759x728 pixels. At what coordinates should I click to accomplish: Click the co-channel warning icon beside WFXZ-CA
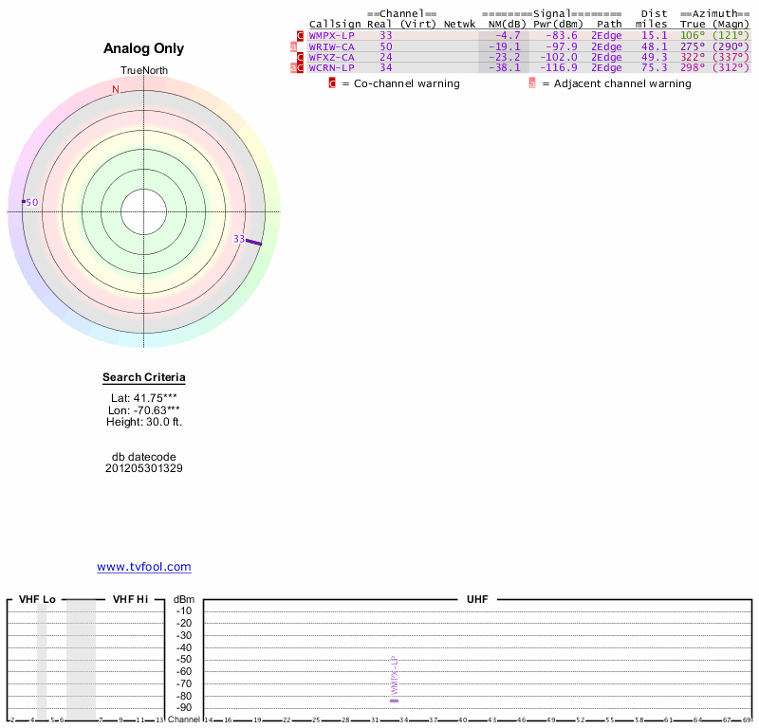301,57
